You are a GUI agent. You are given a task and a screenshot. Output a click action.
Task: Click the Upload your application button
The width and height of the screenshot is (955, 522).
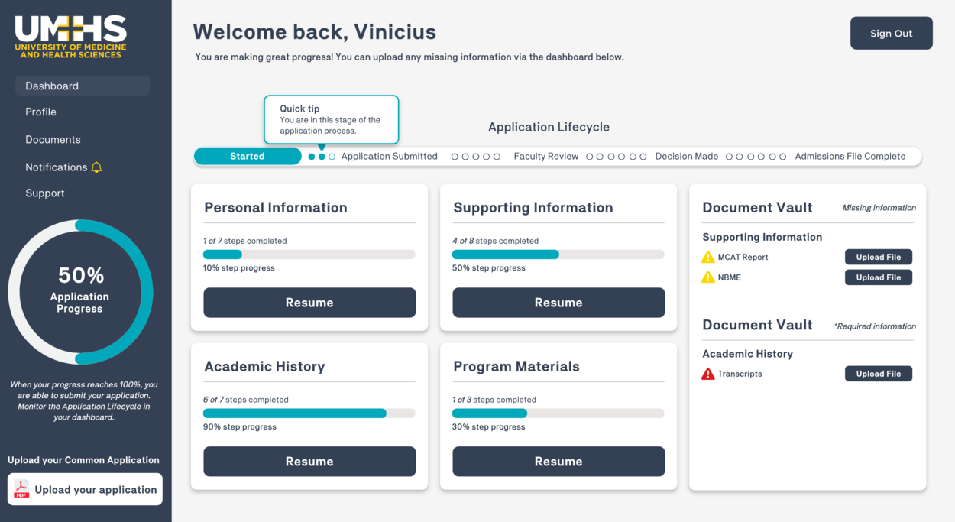(x=85, y=489)
